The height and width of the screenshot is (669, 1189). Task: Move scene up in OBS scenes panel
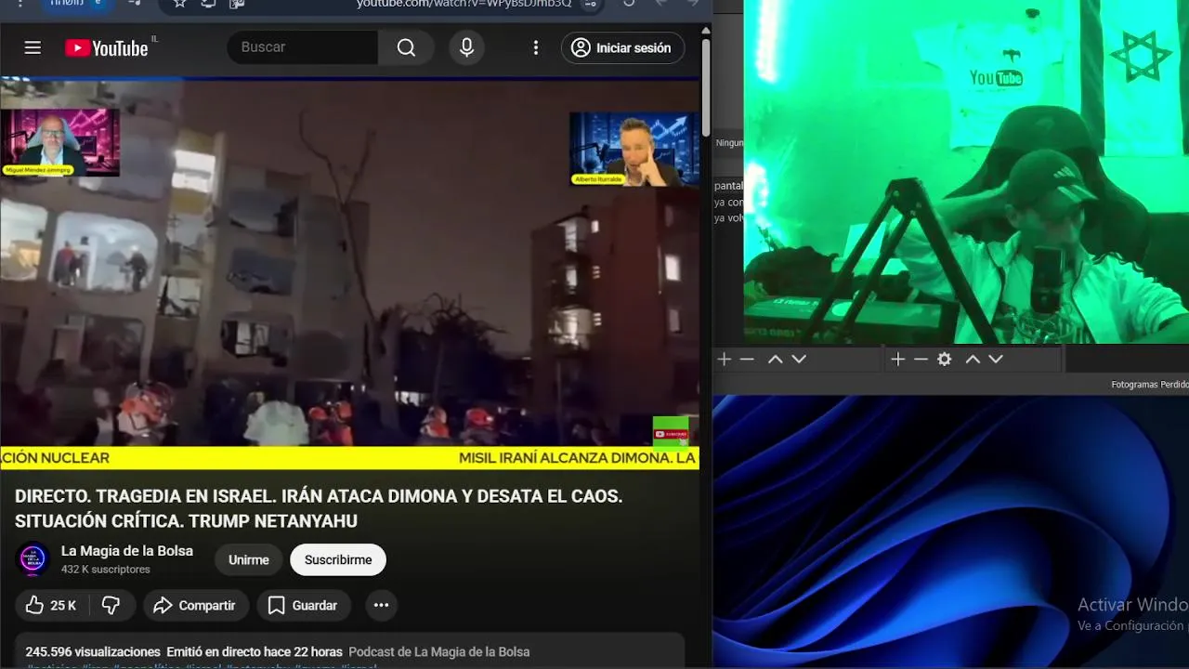pos(775,359)
